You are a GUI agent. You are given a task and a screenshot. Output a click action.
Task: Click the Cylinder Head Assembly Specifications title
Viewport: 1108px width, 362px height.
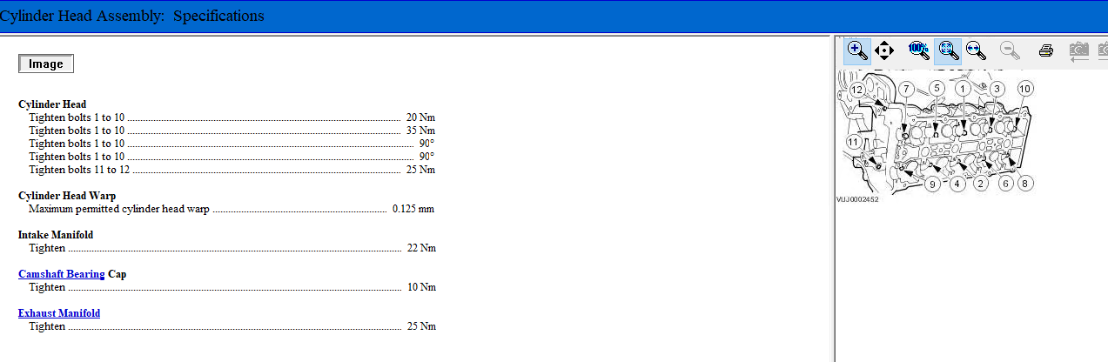[132, 16]
